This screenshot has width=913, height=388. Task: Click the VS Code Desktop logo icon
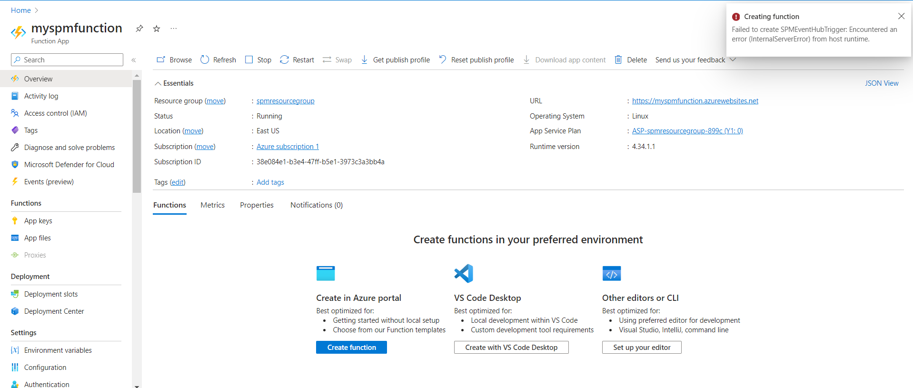464,273
